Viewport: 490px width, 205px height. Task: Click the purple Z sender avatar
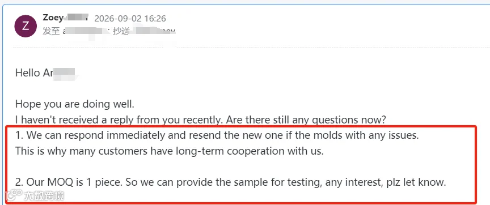click(26, 26)
